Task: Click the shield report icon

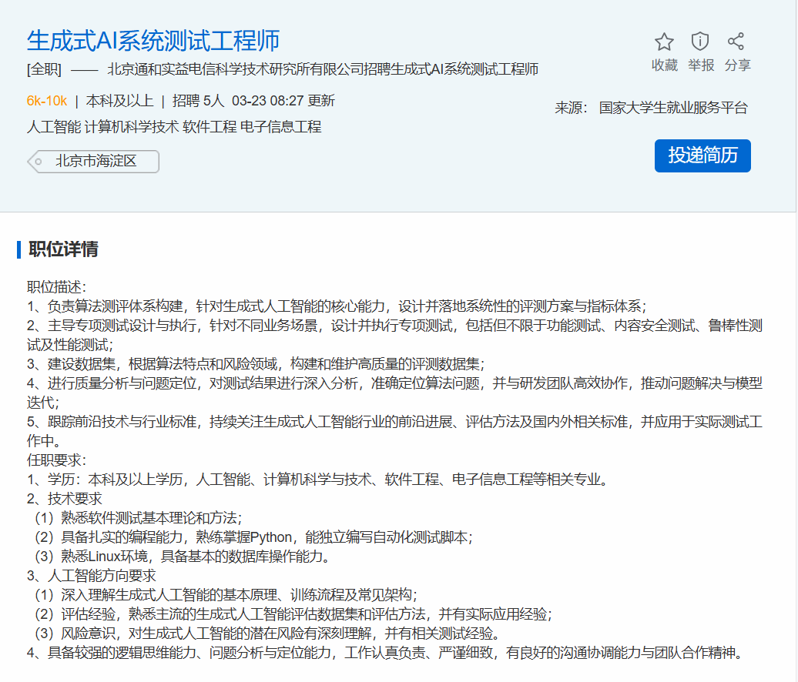Action: click(x=700, y=42)
